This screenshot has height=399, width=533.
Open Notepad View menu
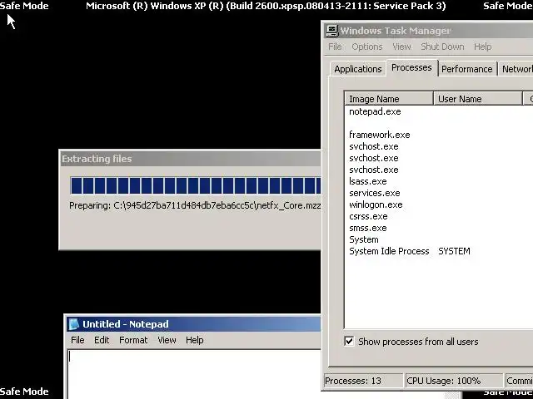pyautogui.click(x=167, y=340)
